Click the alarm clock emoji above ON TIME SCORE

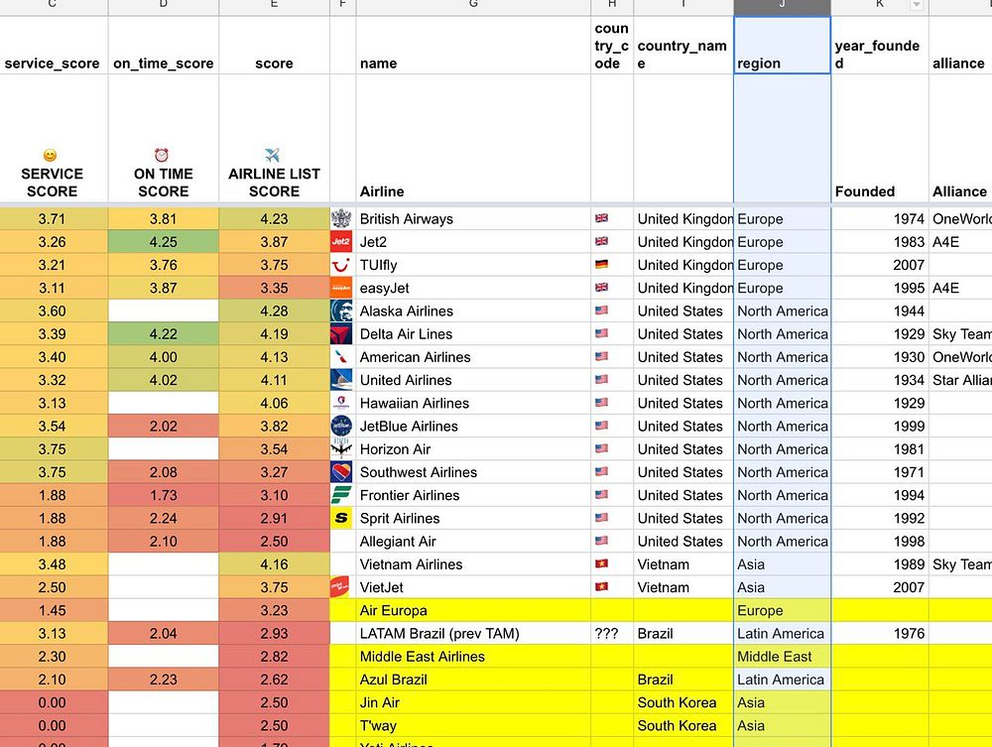coord(162,155)
